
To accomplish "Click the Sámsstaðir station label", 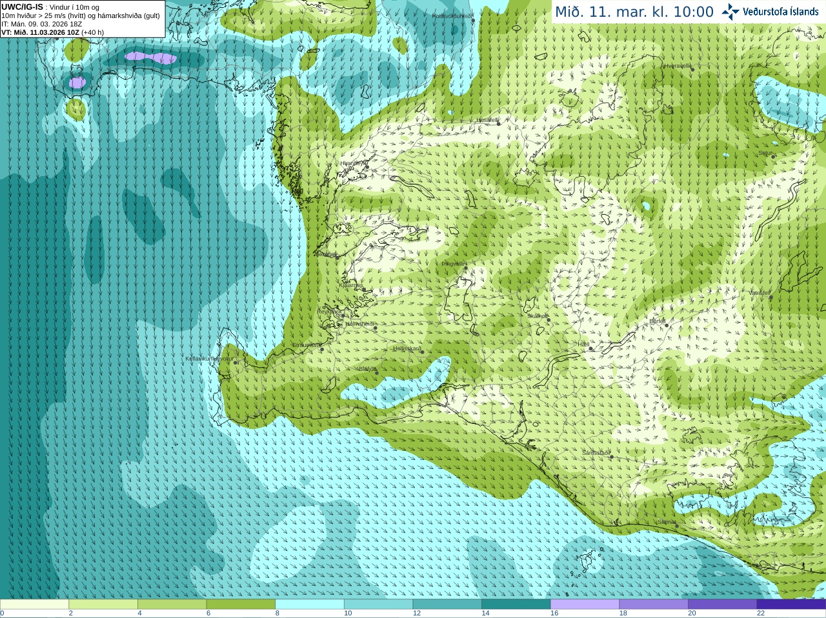I will coord(595,453).
